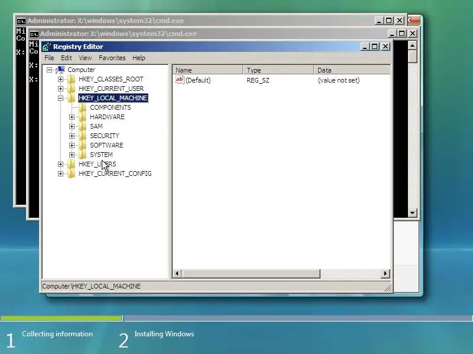Select the (Default) value entry
This screenshot has width=473, height=354.
(x=198, y=80)
